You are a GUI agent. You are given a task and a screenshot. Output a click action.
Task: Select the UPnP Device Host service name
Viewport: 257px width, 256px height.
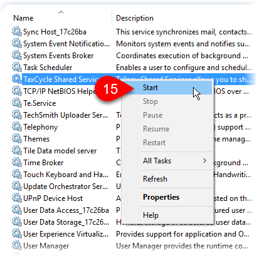tap(53, 198)
